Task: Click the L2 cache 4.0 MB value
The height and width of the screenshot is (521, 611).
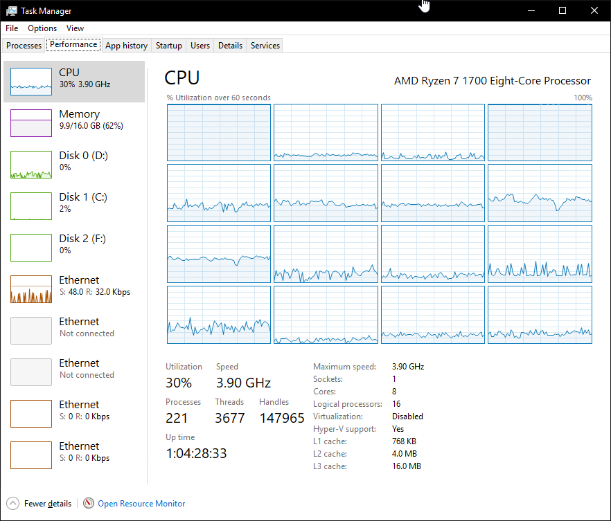Action: pos(405,454)
